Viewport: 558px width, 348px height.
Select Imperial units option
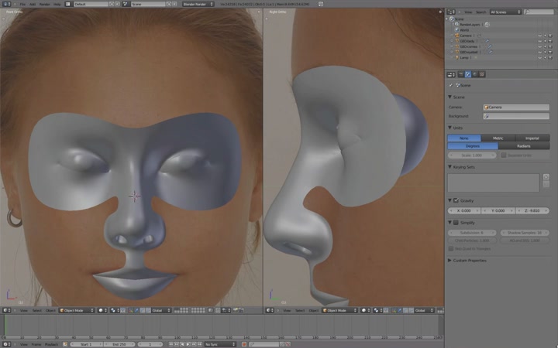click(532, 138)
